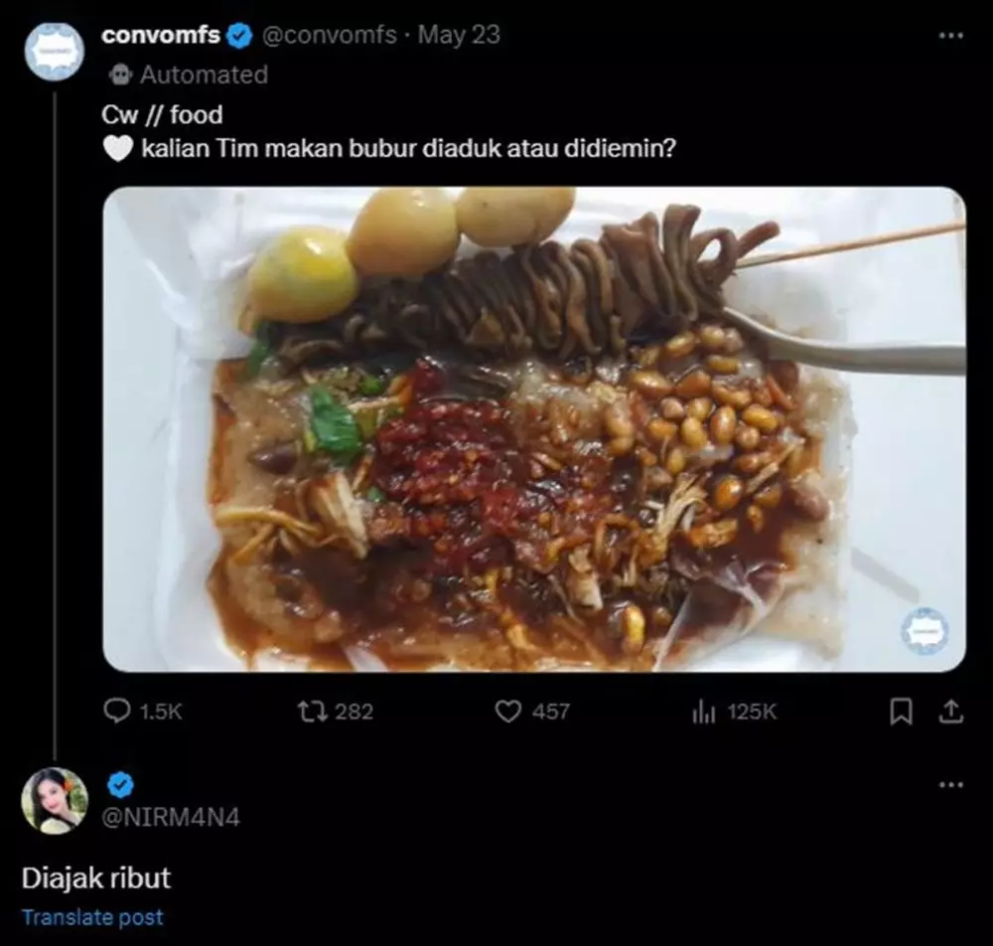993x946 pixels.
Task: Translate the Diajak ribut reply
Action: point(92,917)
